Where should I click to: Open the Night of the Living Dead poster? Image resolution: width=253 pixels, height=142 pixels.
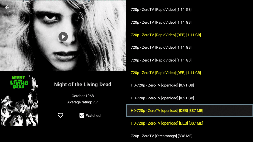click(x=20, y=101)
